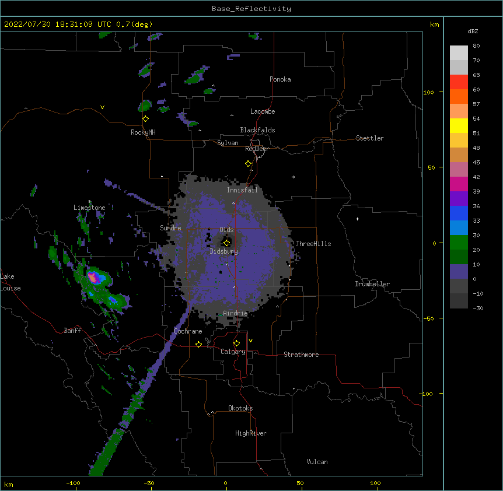This screenshot has height=491, width=503.
Task: Click the Airdrie city label
Action: (x=235, y=313)
